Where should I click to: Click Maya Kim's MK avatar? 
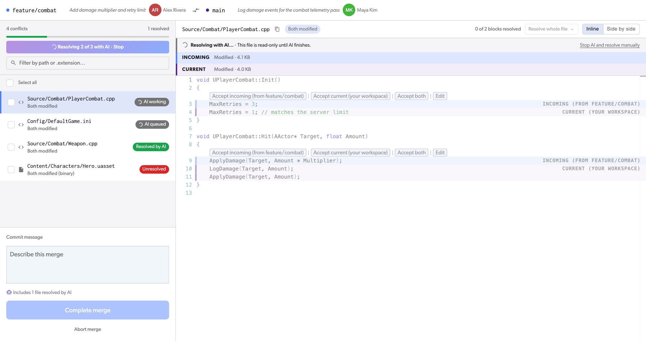click(349, 10)
